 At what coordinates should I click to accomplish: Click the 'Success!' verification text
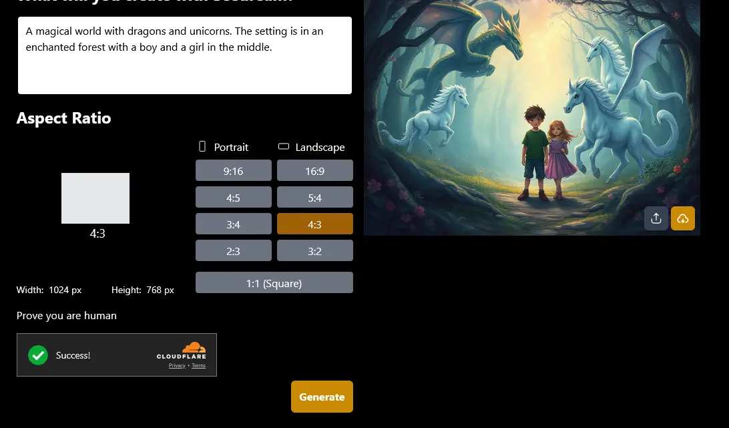coord(73,355)
